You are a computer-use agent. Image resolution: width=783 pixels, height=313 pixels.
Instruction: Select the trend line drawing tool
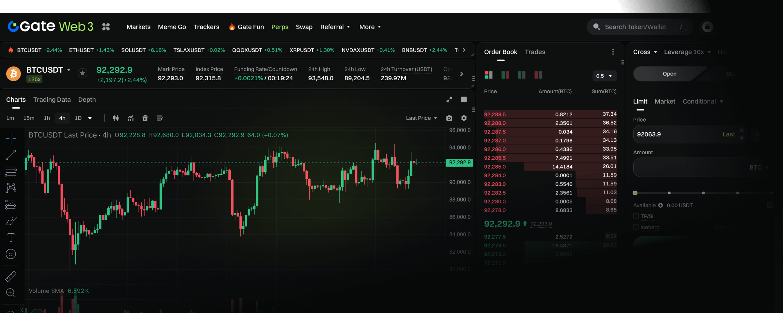click(11, 155)
